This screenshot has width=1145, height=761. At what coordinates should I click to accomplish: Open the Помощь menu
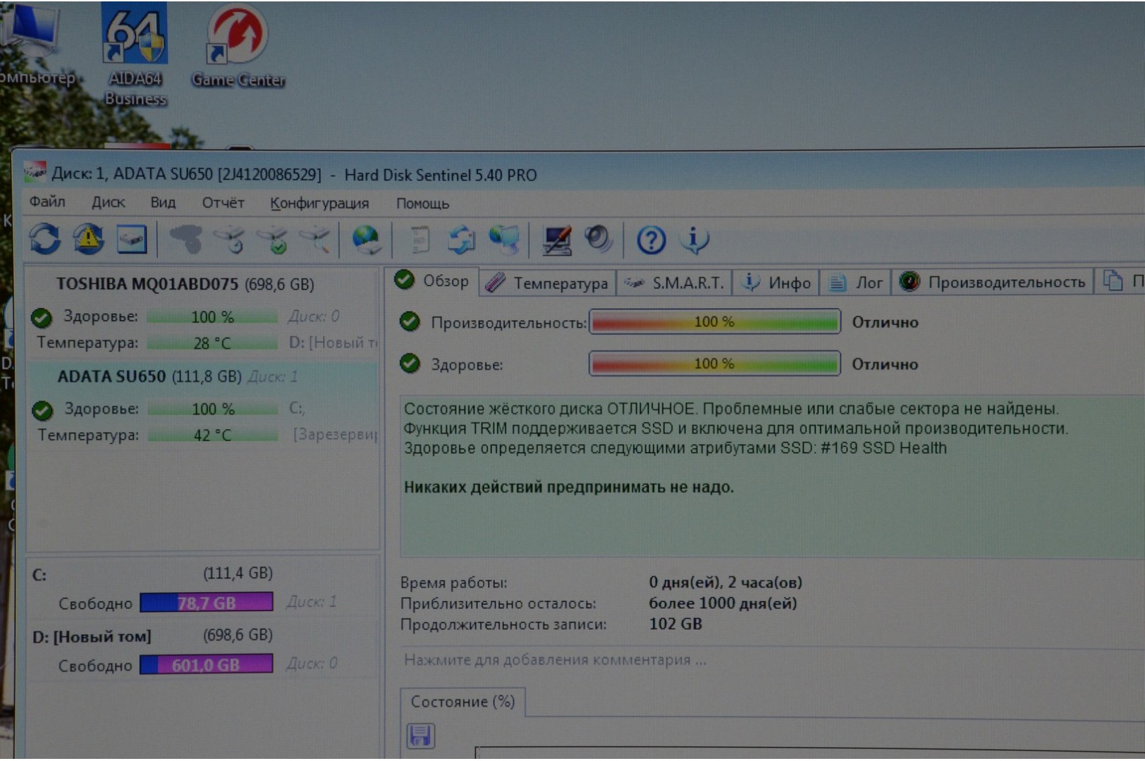[x=422, y=204]
